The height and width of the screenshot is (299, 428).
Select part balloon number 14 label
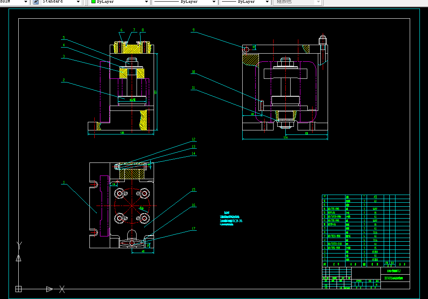pos(193,153)
